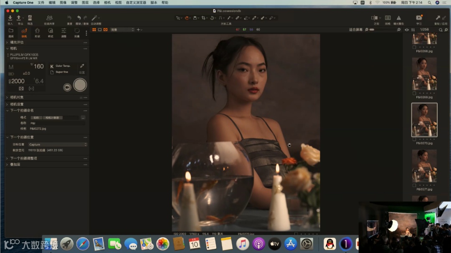Click the Reset (重置) adjustments icon
This screenshot has height=253, width=451.
[x=69, y=18]
